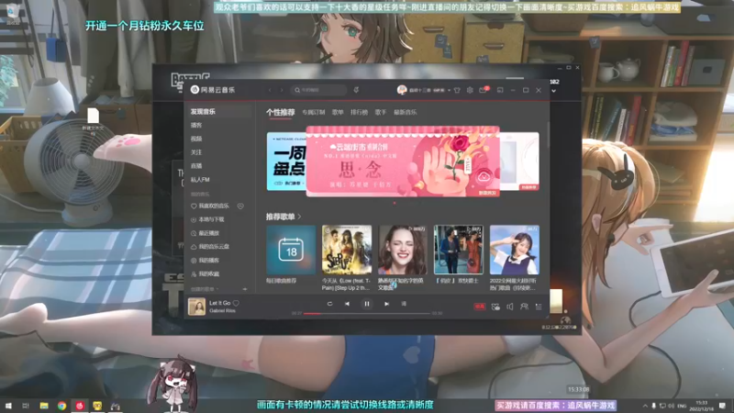Open listen together people icon
734x413 pixels.
coord(524,307)
